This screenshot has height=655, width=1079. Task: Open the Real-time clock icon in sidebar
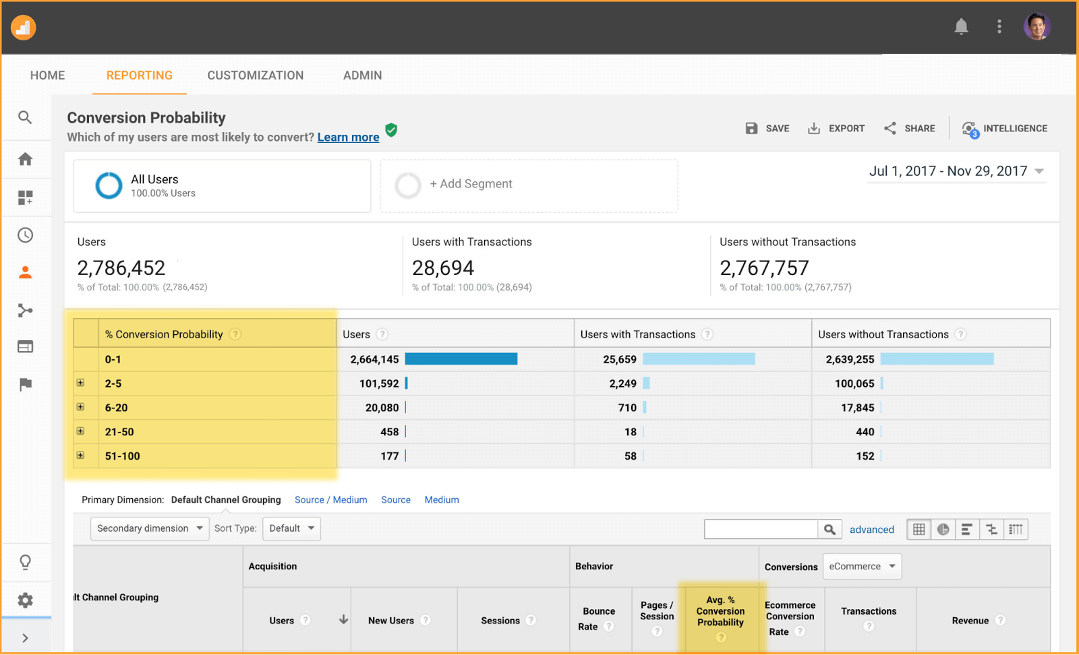pyautogui.click(x=25, y=235)
